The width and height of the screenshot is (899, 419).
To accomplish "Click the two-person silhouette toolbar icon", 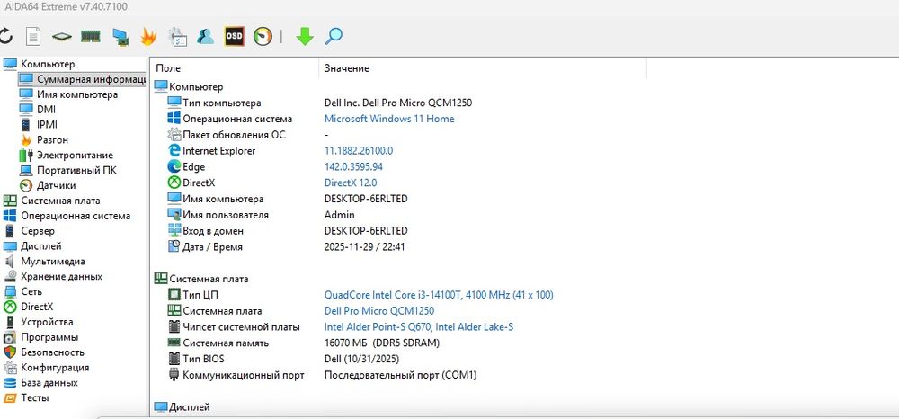I will (x=205, y=36).
